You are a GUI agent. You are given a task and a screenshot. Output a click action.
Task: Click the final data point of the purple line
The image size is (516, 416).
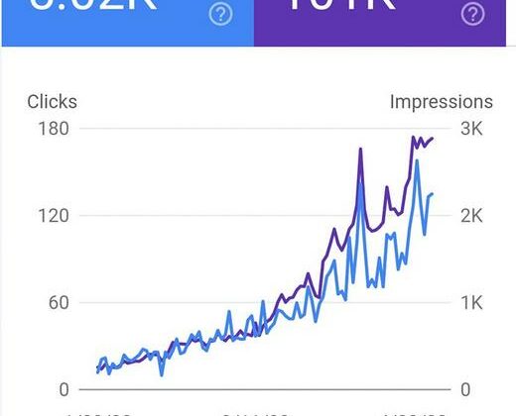[433, 139]
